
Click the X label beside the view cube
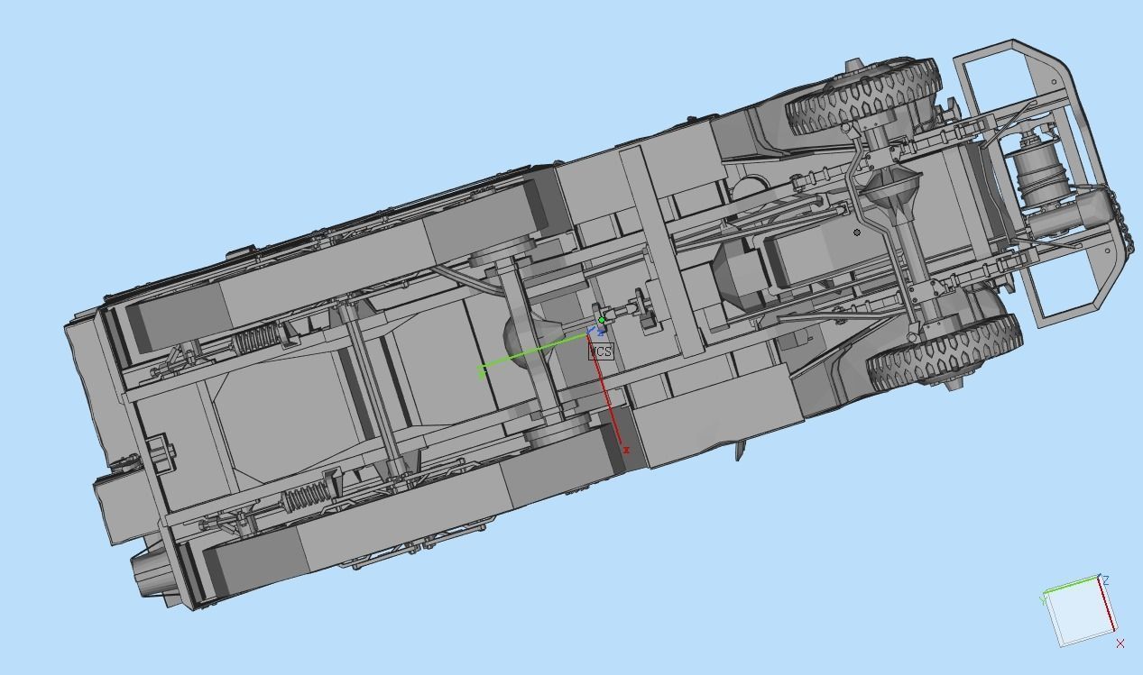1120,643
